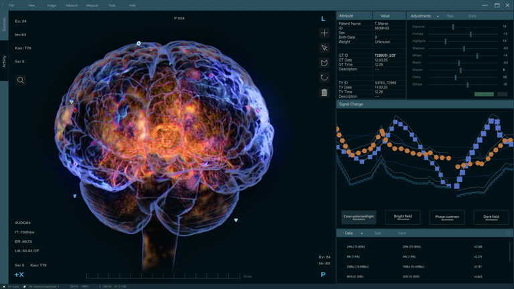Viewport: 514px width, 289px height.
Task: Open the View tab in Data panel
Action: (x=402, y=233)
